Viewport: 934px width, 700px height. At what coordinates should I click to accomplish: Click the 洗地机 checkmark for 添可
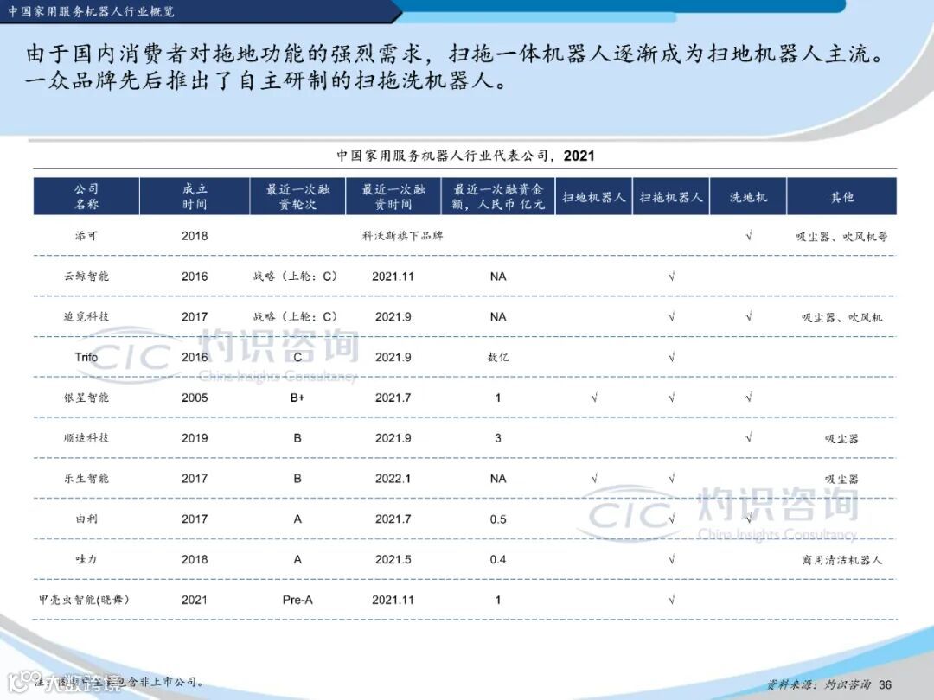pyautogui.click(x=749, y=236)
